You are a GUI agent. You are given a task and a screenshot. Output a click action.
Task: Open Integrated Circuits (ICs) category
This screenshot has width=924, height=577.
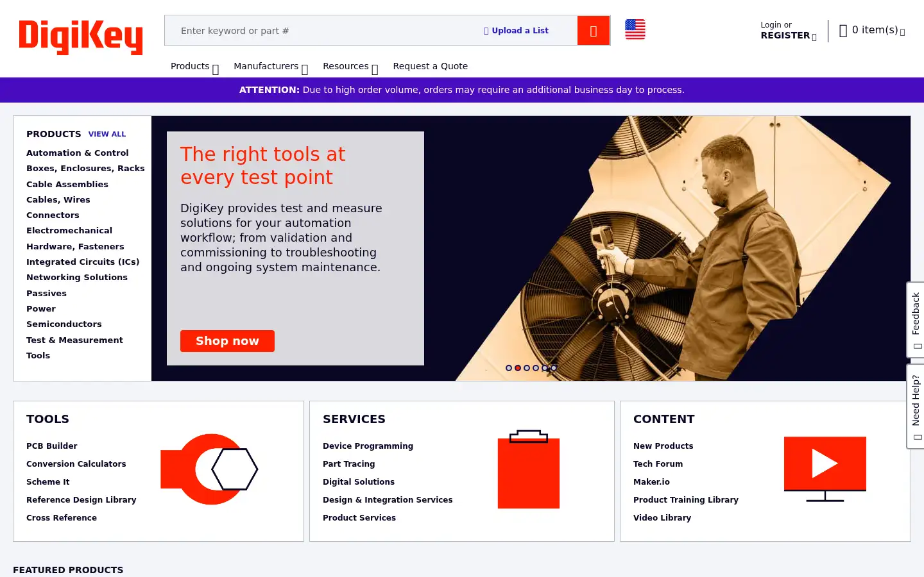[x=83, y=262]
